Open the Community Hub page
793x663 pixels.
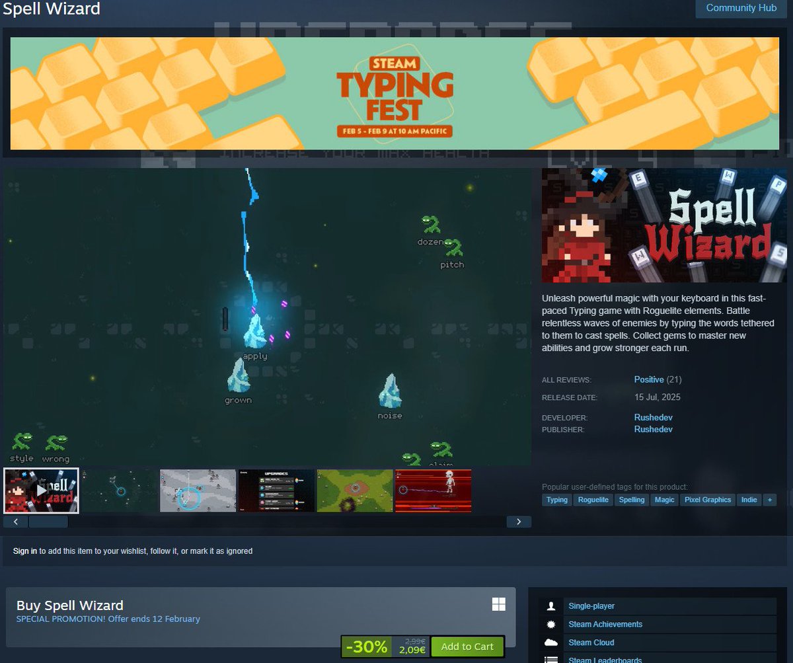740,9
